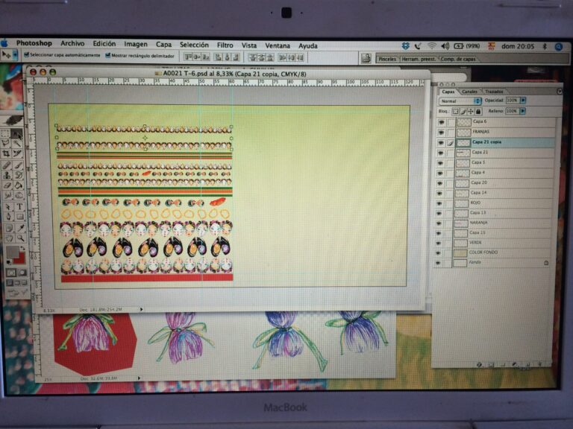The image size is (573, 429).
Task: Open the Opacidad slider arrow
Action: pos(523,100)
